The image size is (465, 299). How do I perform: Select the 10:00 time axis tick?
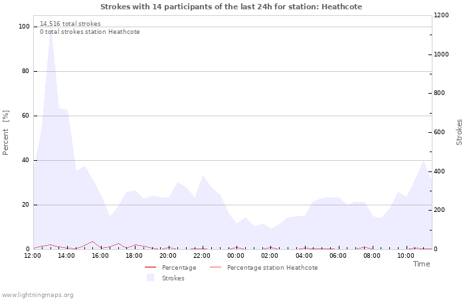[x=405, y=256]
